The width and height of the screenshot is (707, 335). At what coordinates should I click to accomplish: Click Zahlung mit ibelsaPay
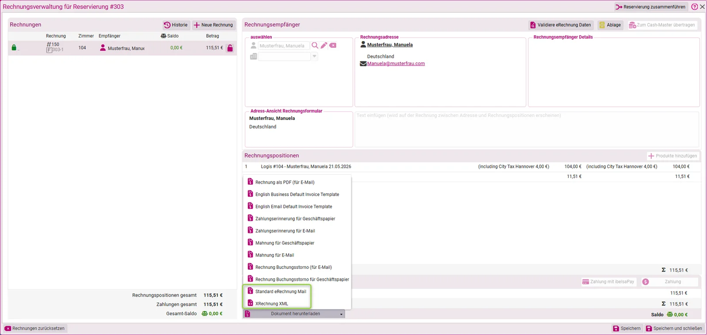pos(608,282)
